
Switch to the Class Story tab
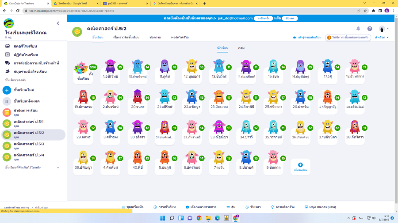126,37
